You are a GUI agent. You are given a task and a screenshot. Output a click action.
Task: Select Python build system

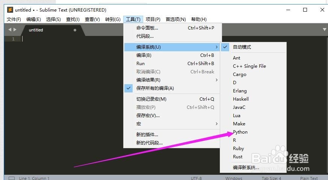[253, 132]
